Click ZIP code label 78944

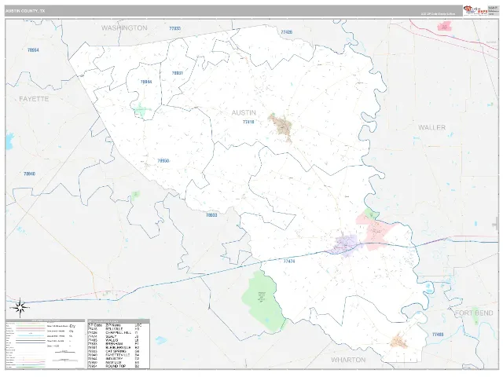click(146, 82)
